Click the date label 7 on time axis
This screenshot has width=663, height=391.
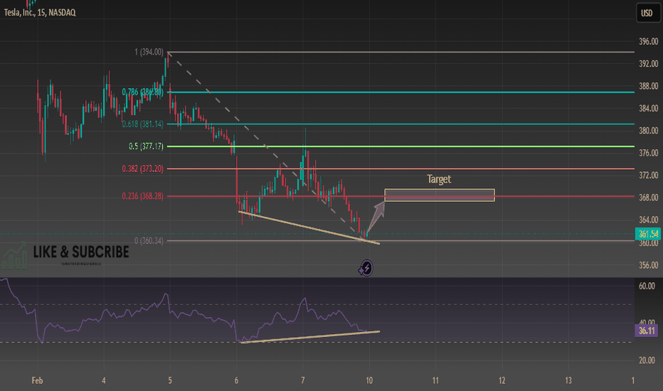click(303, 380)
